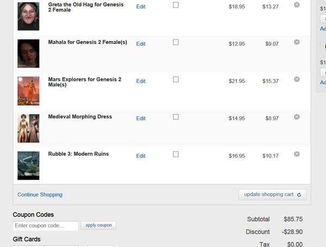Open Mahala product thumbnail image

coord(28,53)
